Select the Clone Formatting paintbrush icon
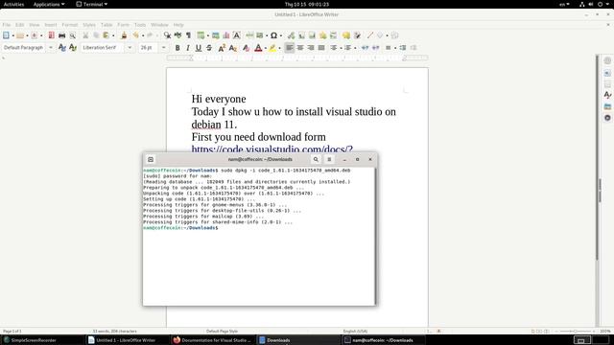Screen dimensions: 614x345 click(x=124, y=35)
